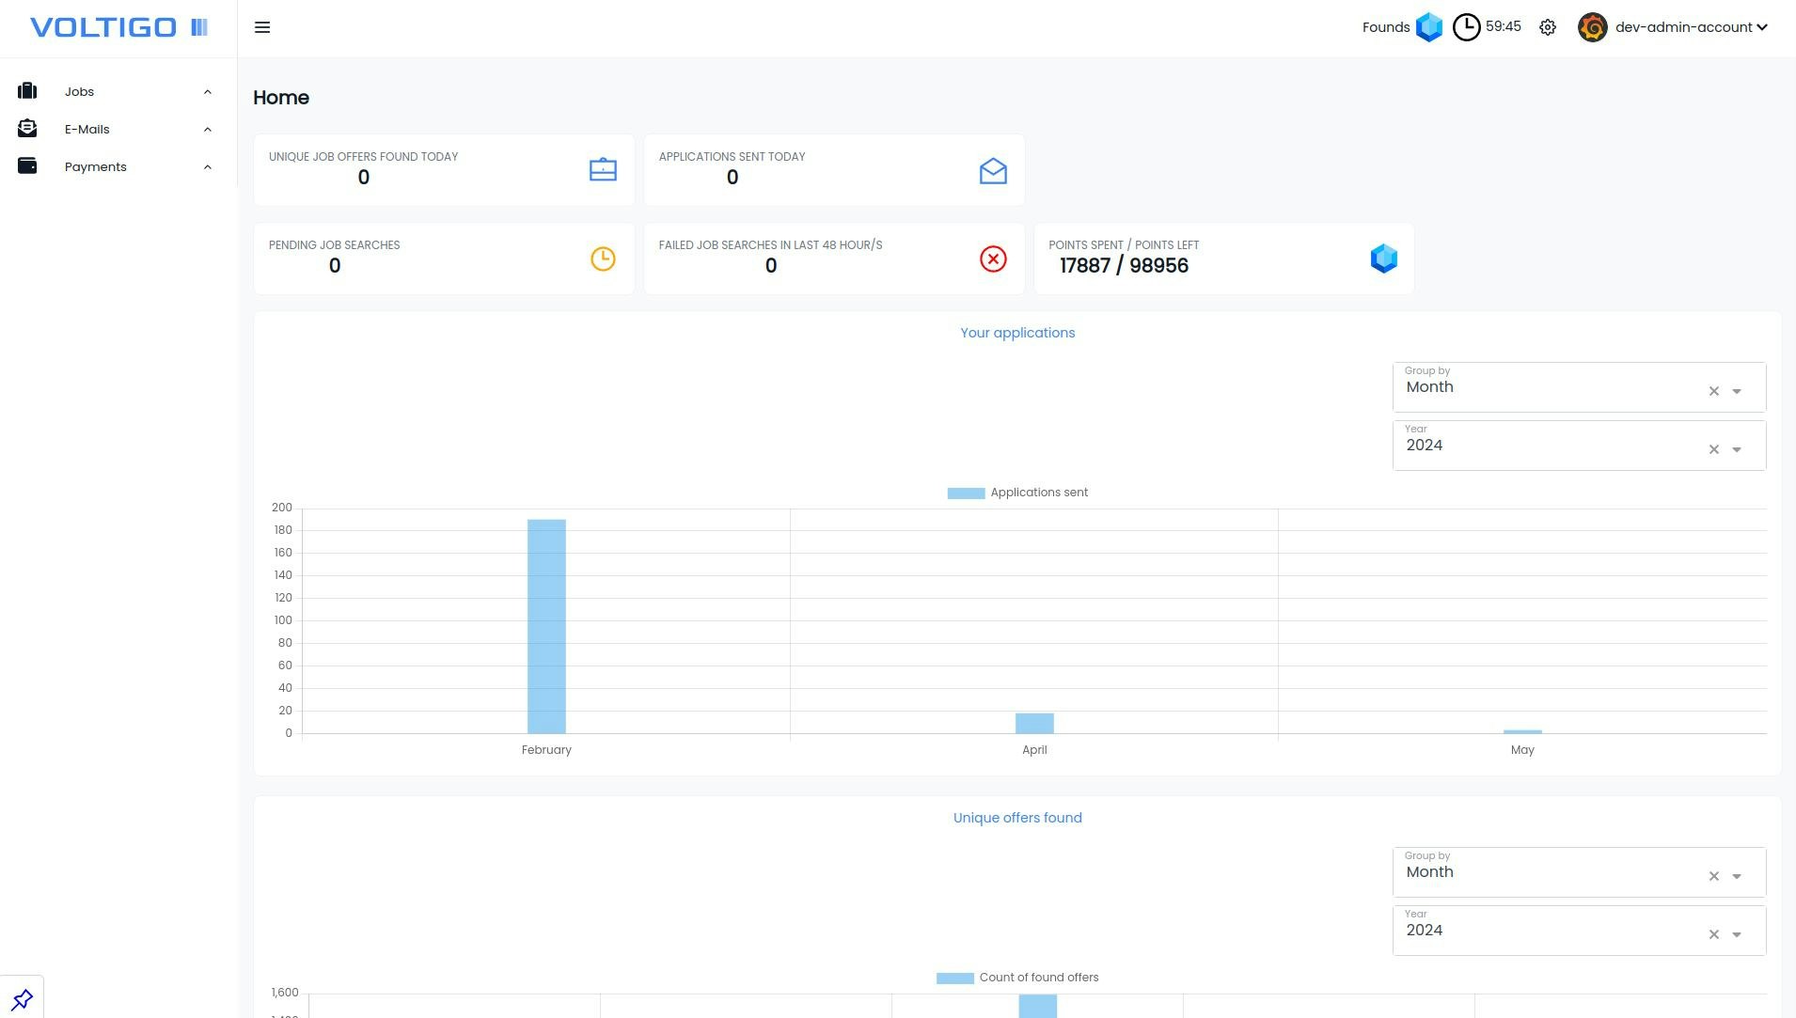Screen dimensions: 1796x1018
Task: Clear applications Year 2024 selection
Action: coord(1713,449)
